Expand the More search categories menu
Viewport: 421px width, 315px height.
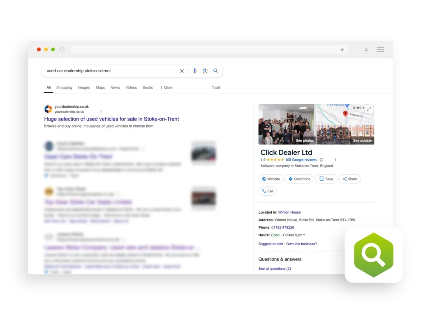click(x=167, y=88)
